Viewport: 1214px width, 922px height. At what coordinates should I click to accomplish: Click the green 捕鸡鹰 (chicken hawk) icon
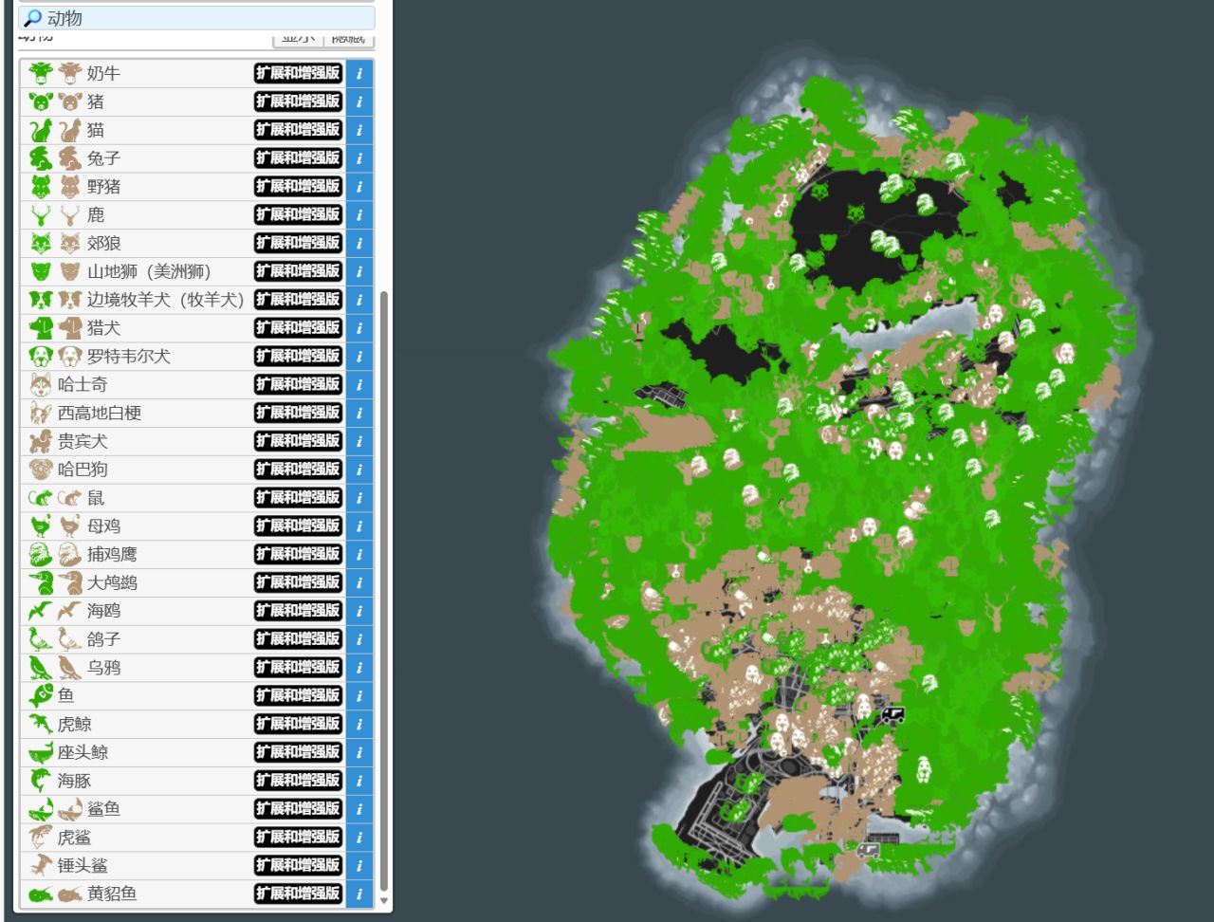[x=40, y=555]
